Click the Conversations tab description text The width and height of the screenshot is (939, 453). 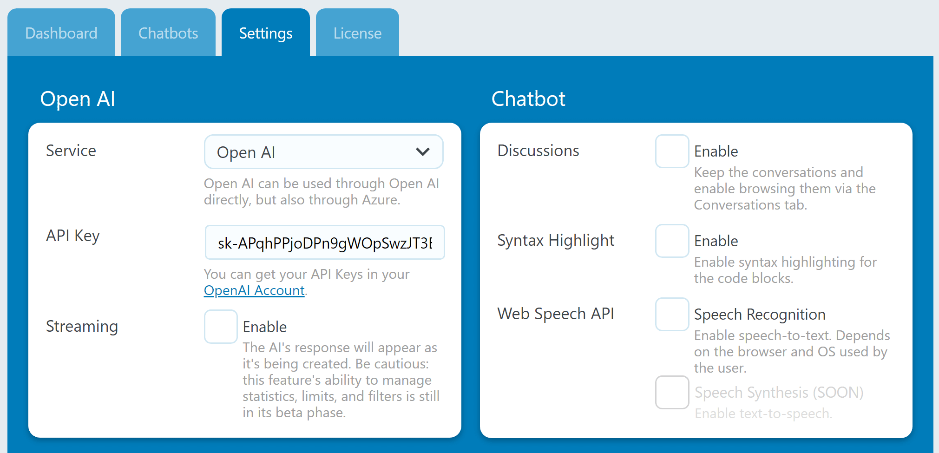[784, 189]
